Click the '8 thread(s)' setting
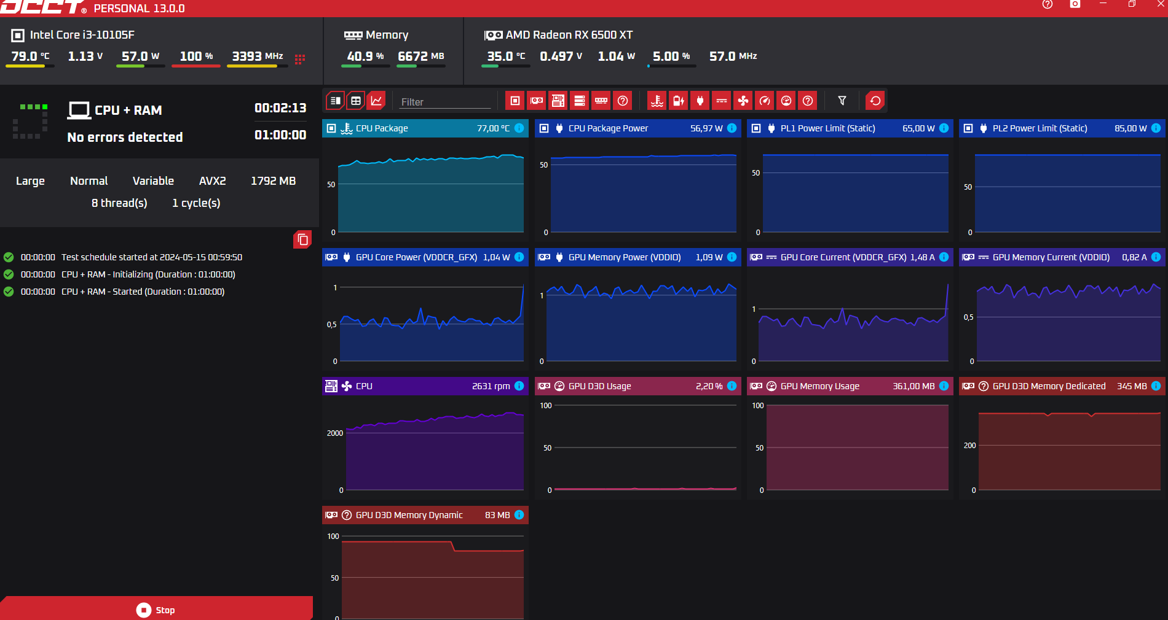1168x620 pixels. [119, 203]
